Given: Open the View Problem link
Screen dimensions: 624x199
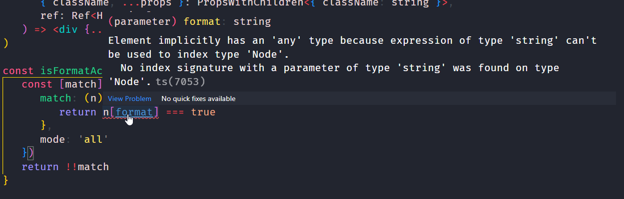Looking at the screenshot, I should tap(129, 99).
